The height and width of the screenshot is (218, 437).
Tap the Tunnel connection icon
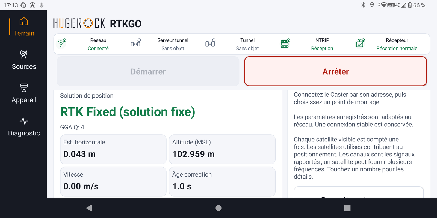pyautogui.click(x=210, y=43)
